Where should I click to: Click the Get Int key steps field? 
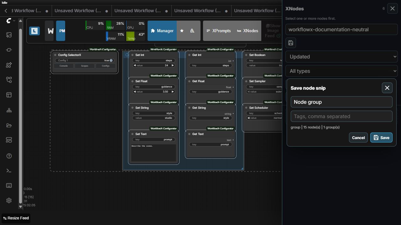click(211, 65)
